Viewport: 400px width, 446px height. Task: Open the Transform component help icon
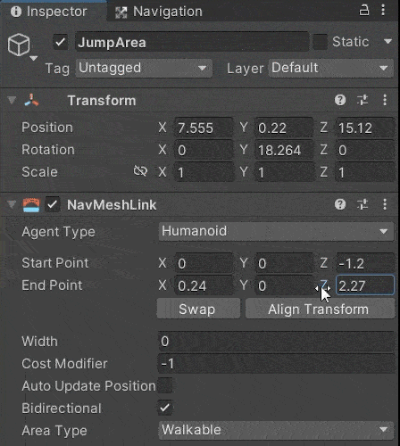[340, 100]
